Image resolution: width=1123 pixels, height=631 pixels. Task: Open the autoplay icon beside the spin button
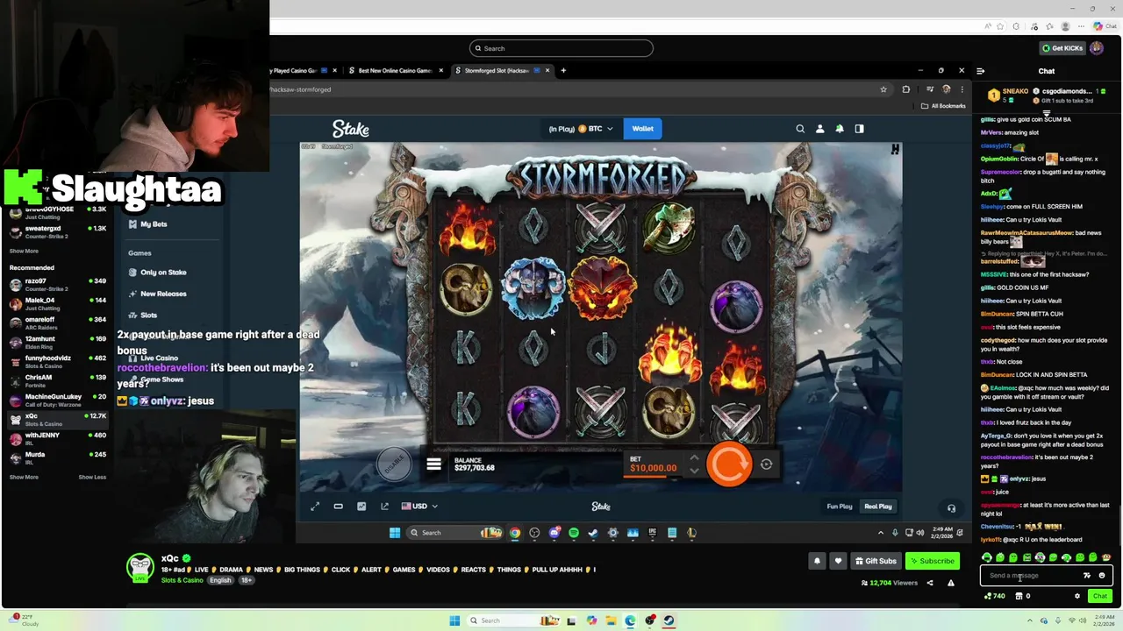point(766,464)
